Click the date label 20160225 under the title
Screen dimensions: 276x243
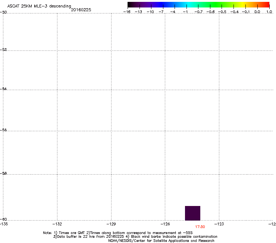point(81,10)
